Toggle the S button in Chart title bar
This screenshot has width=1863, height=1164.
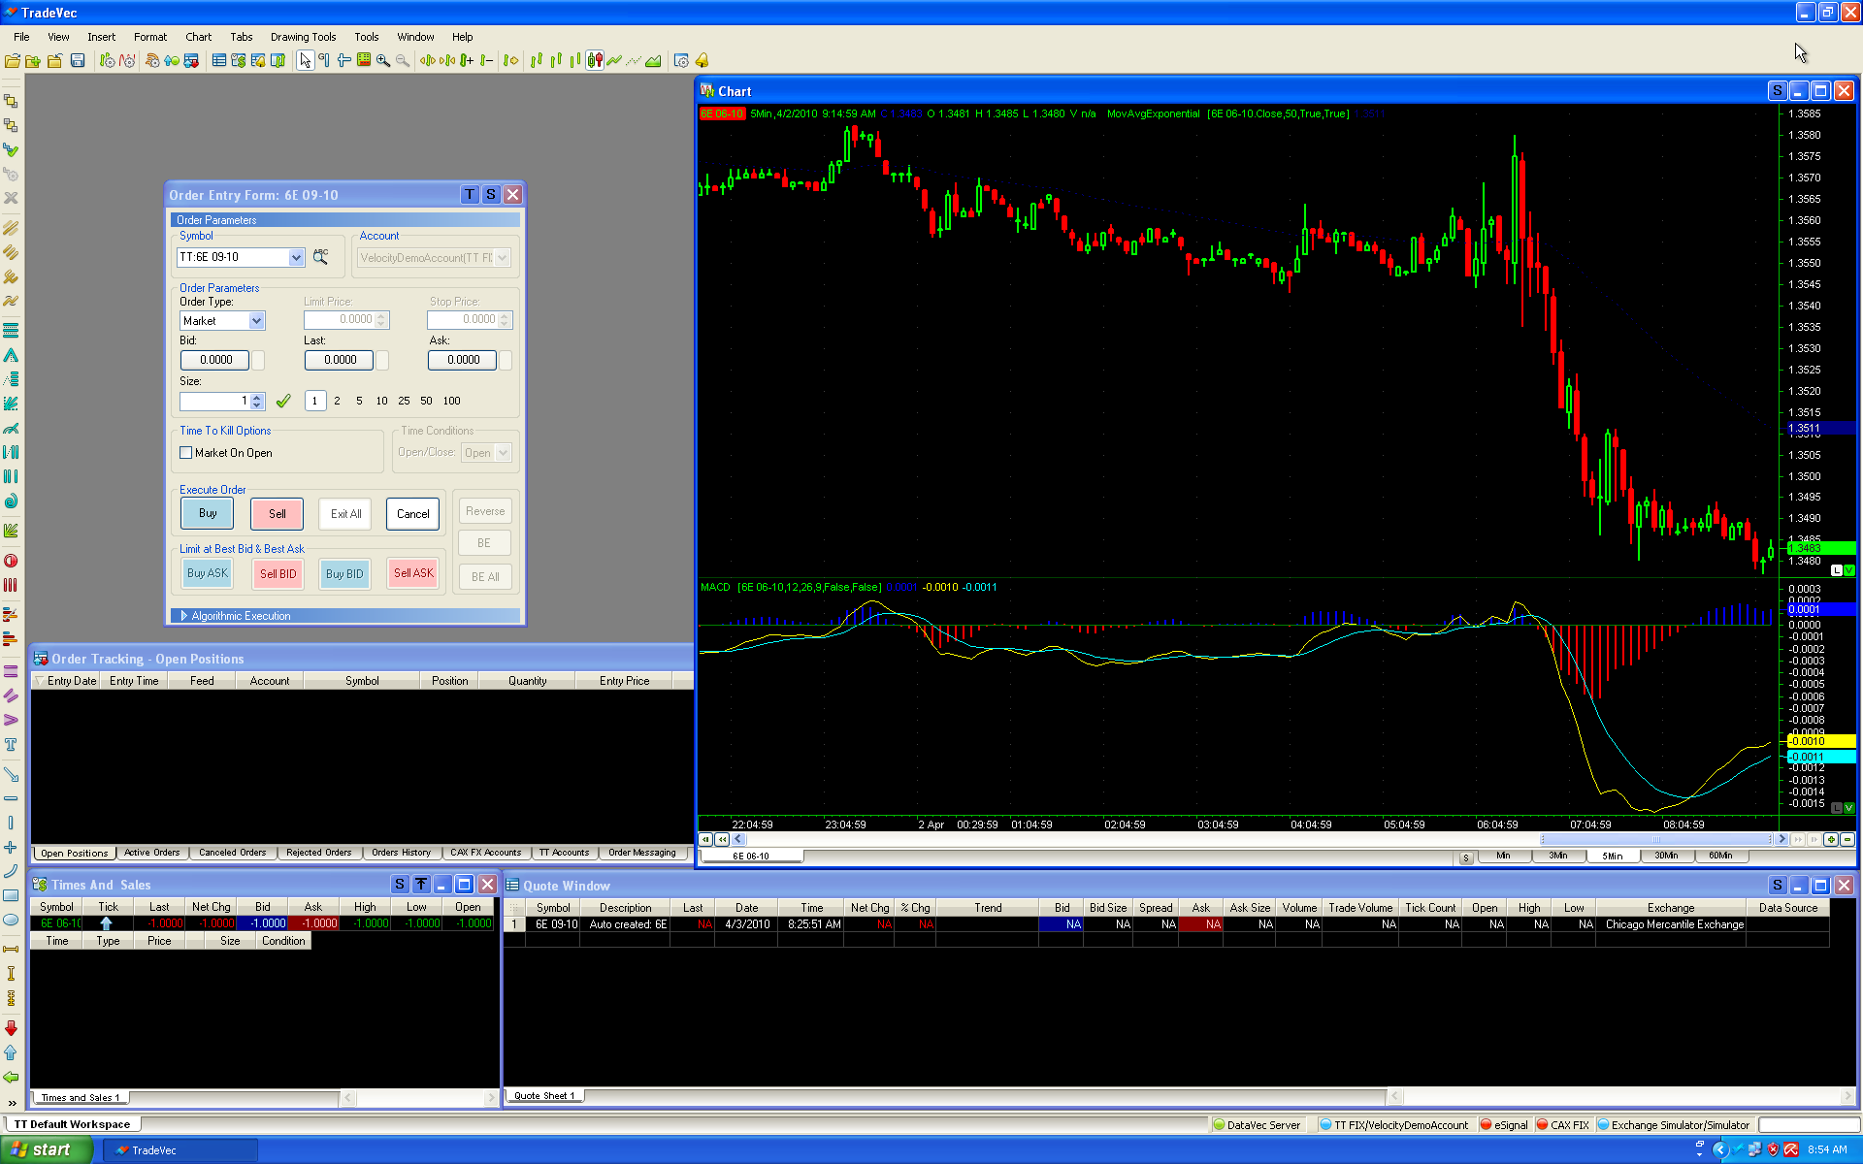pos(1778,91)
